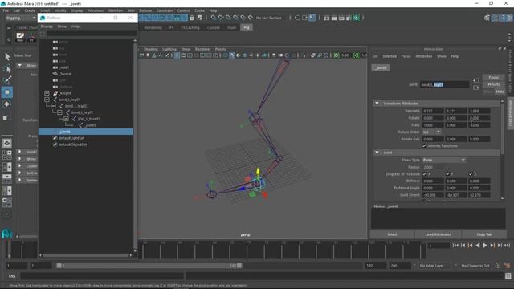Click the select camera icon in viewport toolbar

(141, 55)
